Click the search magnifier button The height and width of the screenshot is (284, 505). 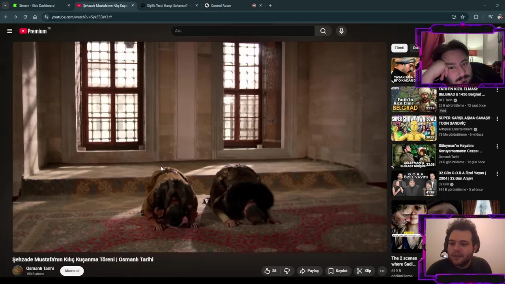(x=323, y=31)
